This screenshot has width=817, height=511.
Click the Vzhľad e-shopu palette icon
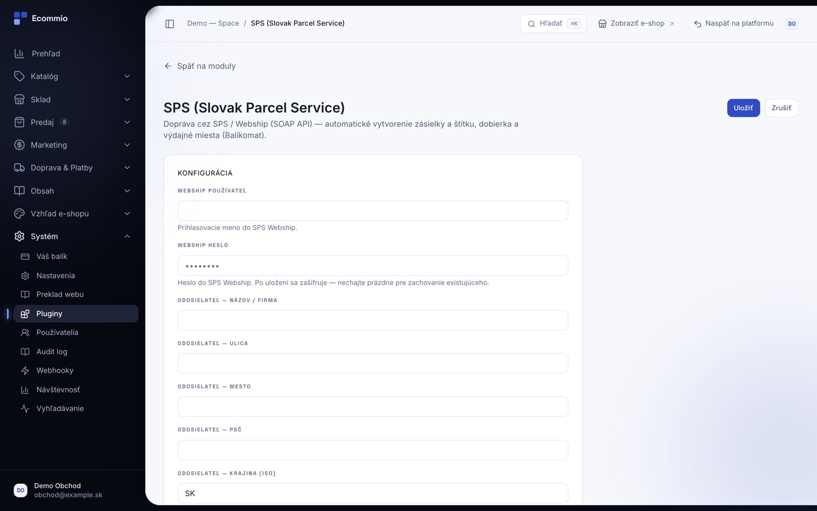coord(19,213)
